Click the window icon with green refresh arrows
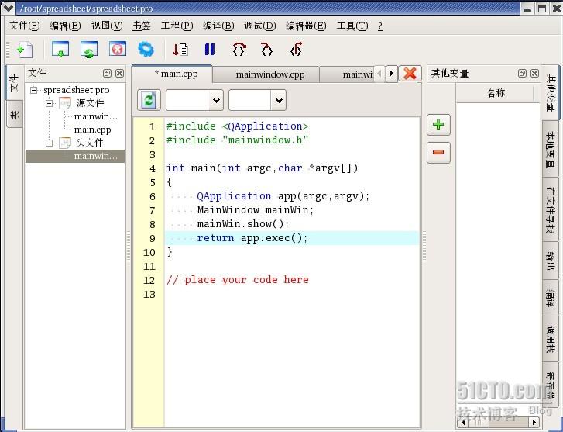The image size is (563, 432). (89, 49)
